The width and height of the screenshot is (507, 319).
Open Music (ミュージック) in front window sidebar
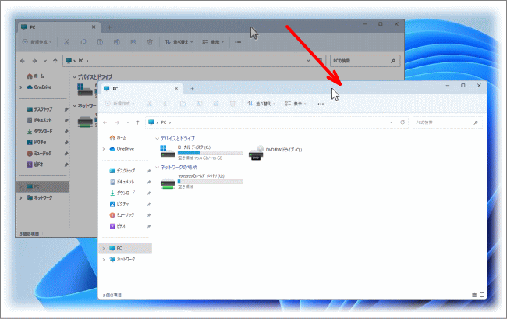click(x=122, y=215)
